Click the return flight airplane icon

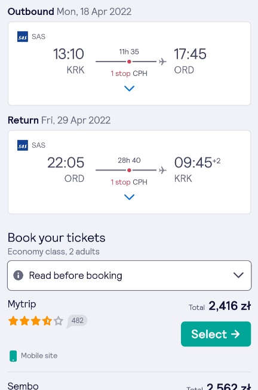point(162,170)
